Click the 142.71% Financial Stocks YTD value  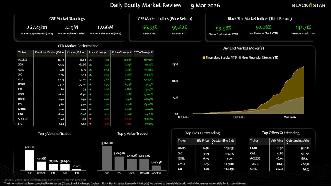303,27
